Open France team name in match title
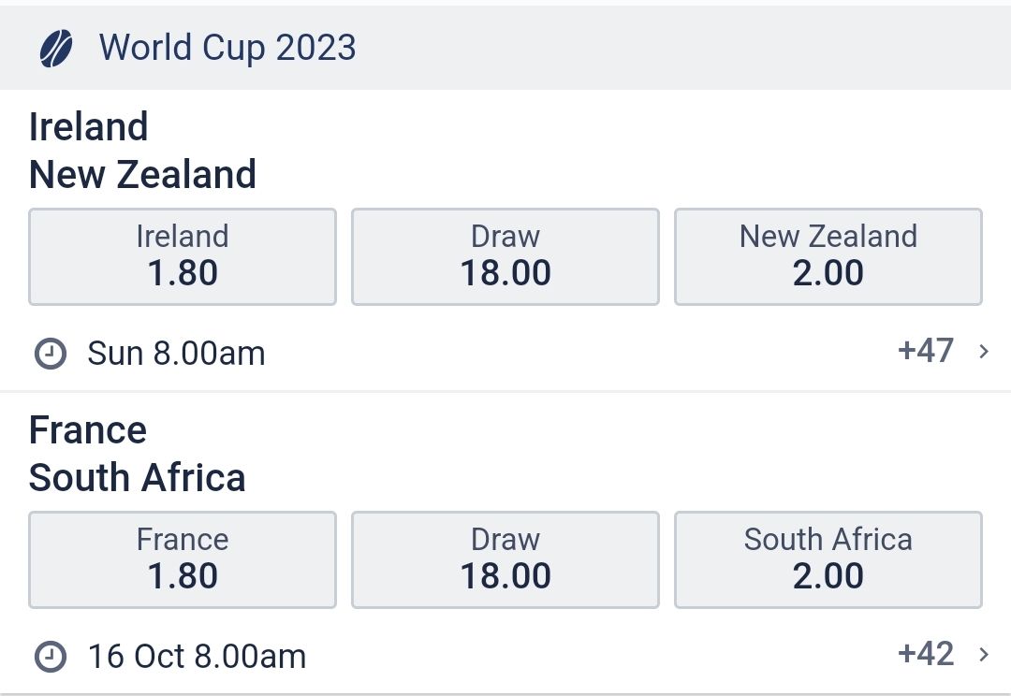Image resolution: width=1011 pixels, height=696 pixels. click(88, 430)
